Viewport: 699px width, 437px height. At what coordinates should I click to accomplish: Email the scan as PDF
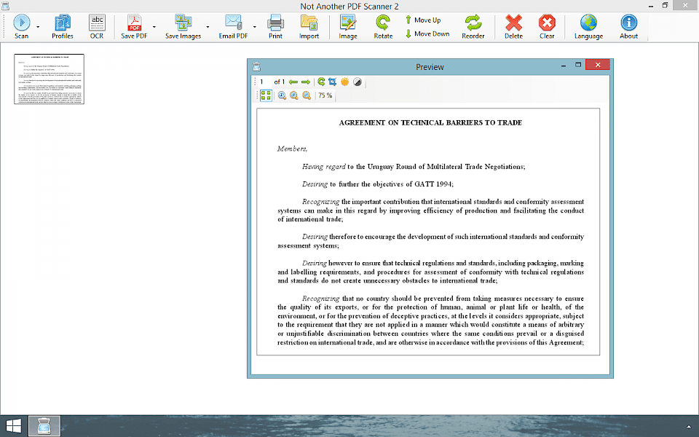[x=233, y=27]
